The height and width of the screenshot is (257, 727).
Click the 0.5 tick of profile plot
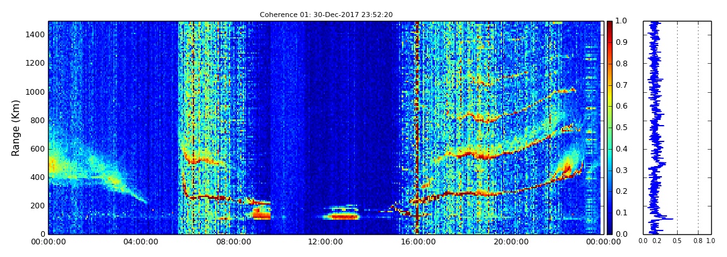677,241
